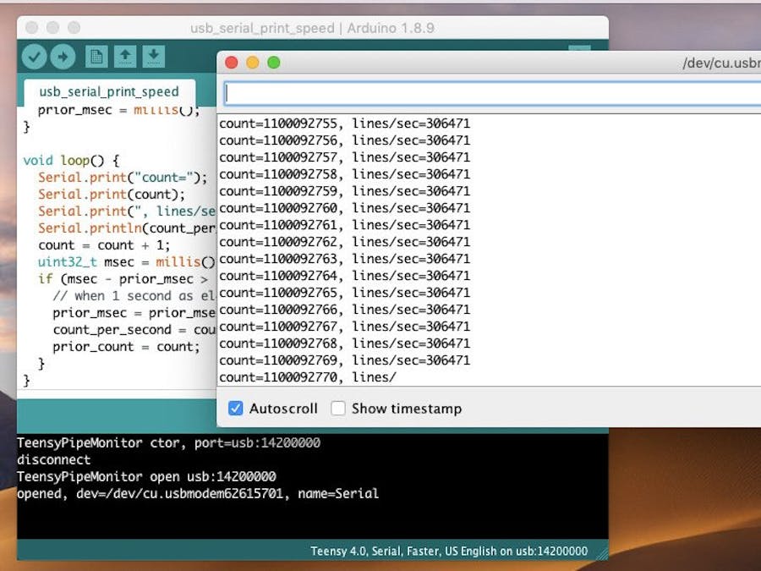761x571 pixels.
Task: Click Arduino window bottom-right resize grip
Action: click(602, 554)
